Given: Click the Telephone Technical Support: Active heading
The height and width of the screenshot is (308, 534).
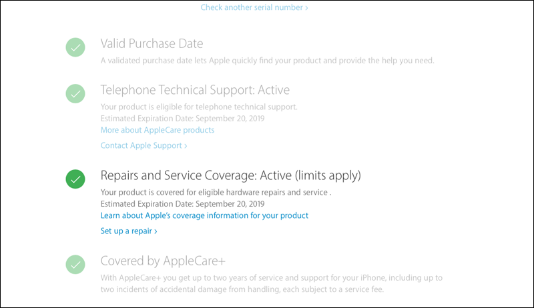Looking at the screenshot, I should (195, 90).
